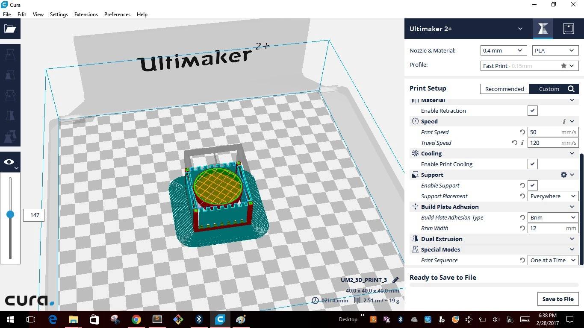Image resolution: width=584 pixels, height=328 pixels.
Task: Click the Brim Width input field
Action: point(553,228)
